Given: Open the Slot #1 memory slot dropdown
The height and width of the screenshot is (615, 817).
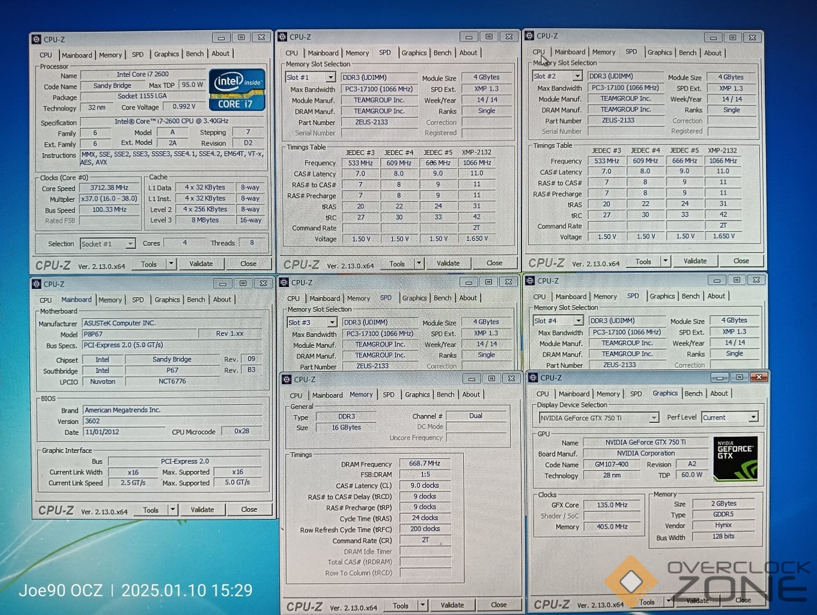Looking at the screenshot, I should tap(330, 78).
